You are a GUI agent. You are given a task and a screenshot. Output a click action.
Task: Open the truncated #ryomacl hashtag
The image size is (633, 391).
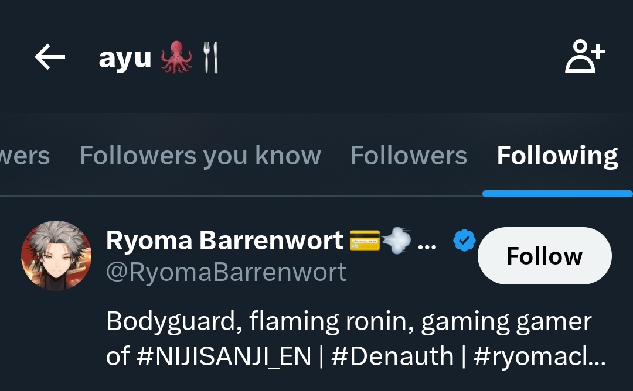(539, 356)
